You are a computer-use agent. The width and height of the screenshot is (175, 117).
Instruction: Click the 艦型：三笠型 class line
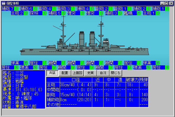(15, 77)
